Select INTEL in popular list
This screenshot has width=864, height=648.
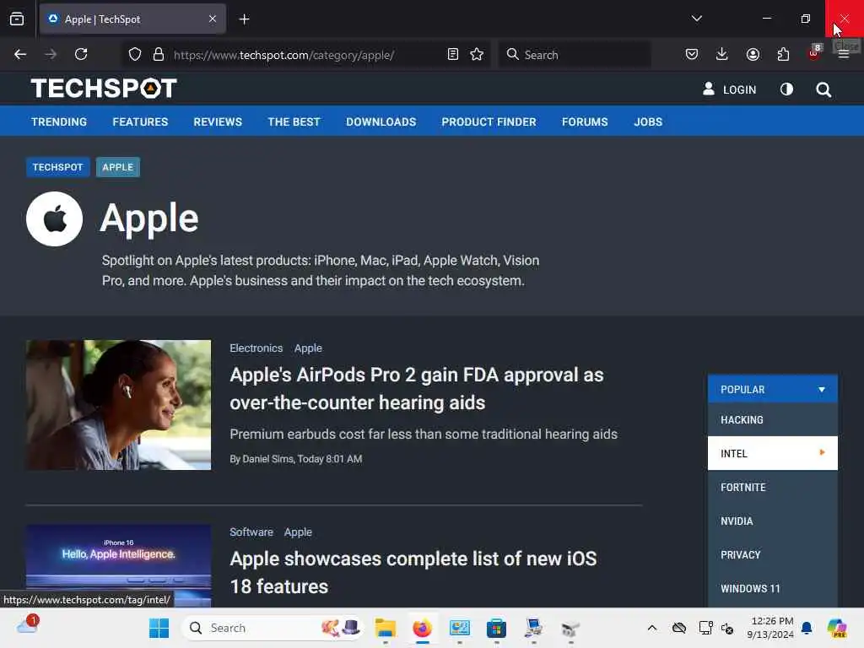click(773, 453)
